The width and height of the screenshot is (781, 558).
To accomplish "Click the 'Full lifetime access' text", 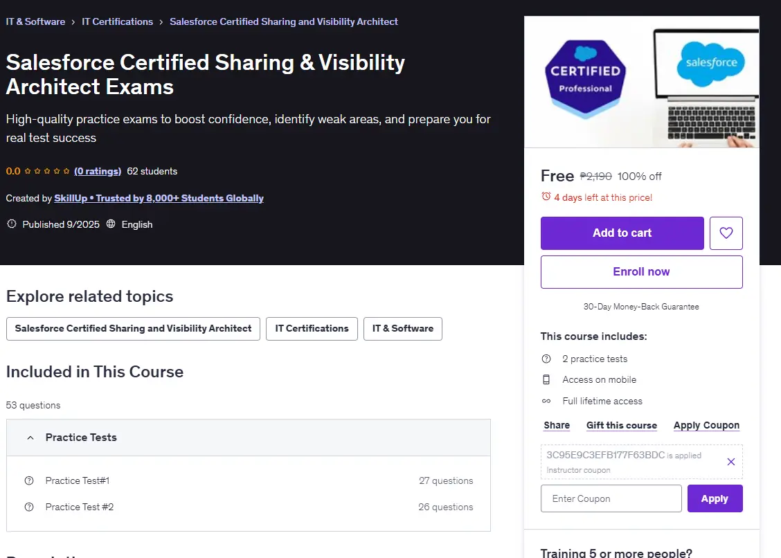I will click(x=602, y=401).
